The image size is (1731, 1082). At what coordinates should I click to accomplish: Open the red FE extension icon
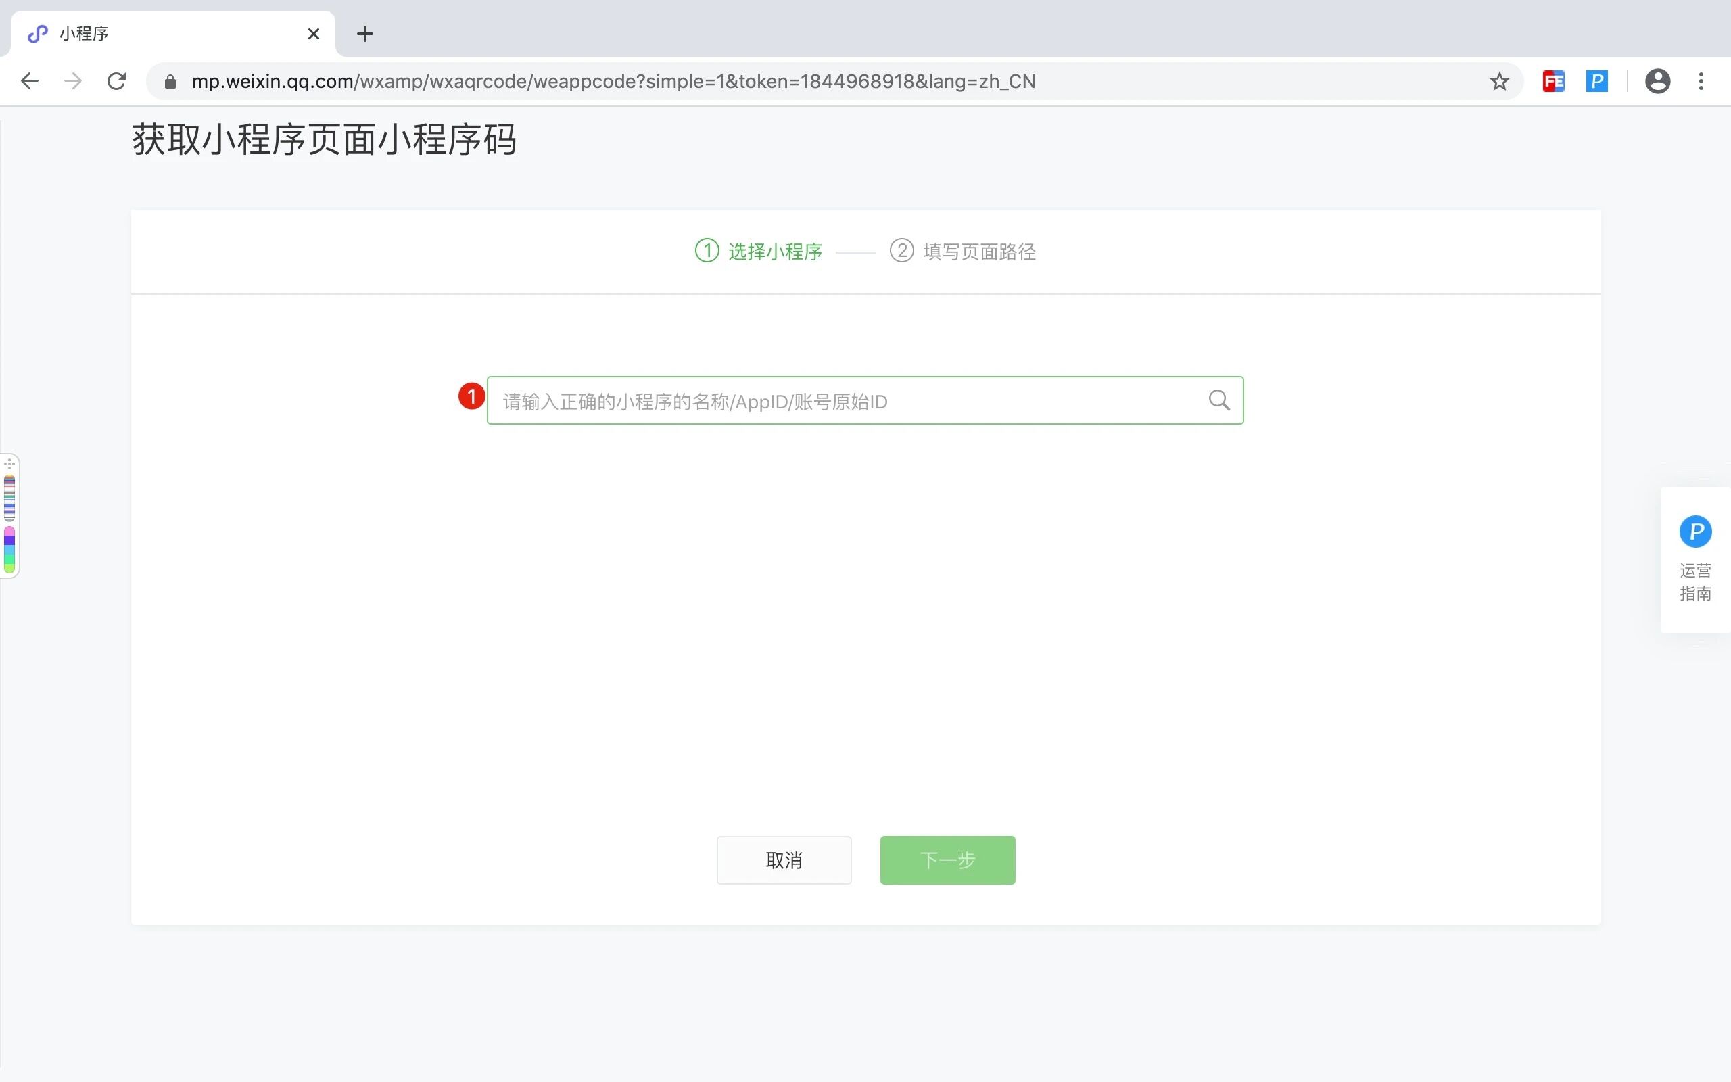coord(1553,82)
